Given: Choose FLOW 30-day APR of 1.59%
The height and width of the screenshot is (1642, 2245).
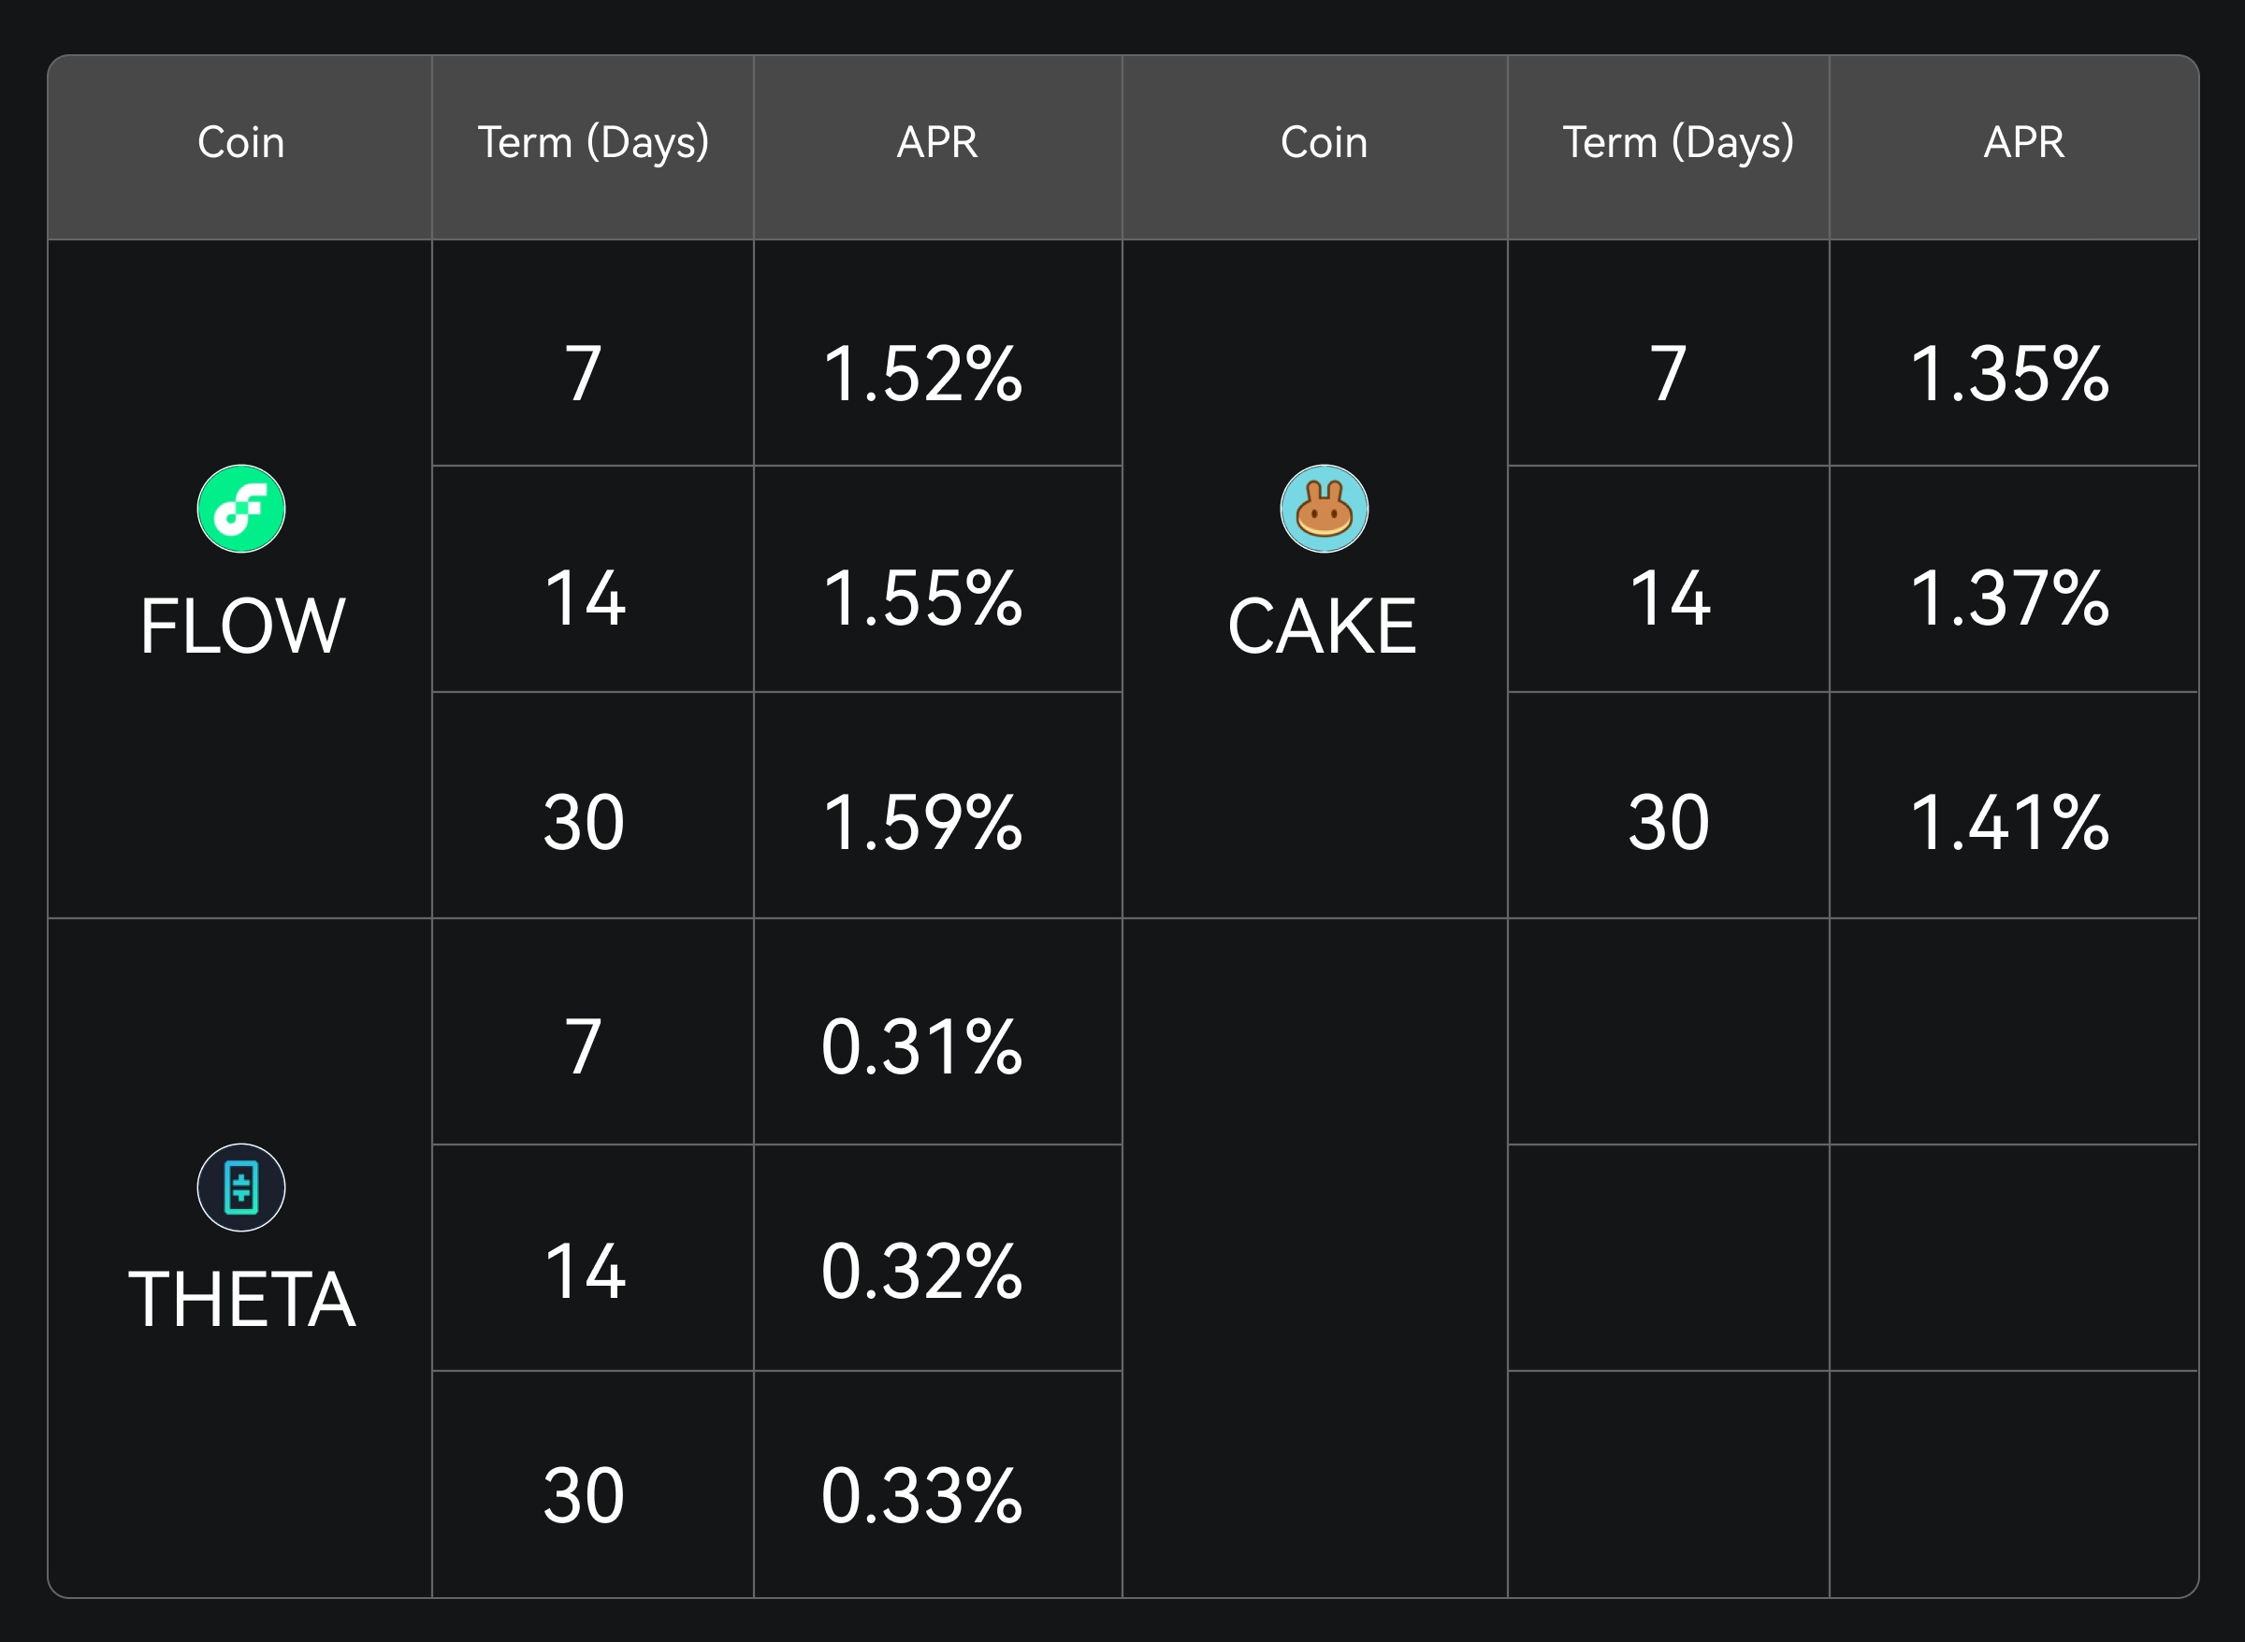Looking at the screenshot, I should tap(922, 823).
